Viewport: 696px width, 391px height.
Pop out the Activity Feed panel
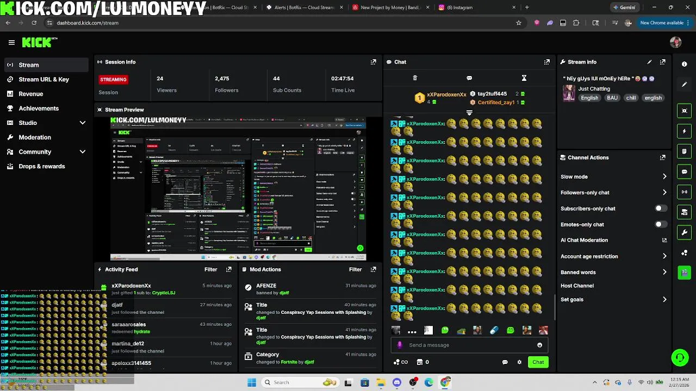[228, 269]
